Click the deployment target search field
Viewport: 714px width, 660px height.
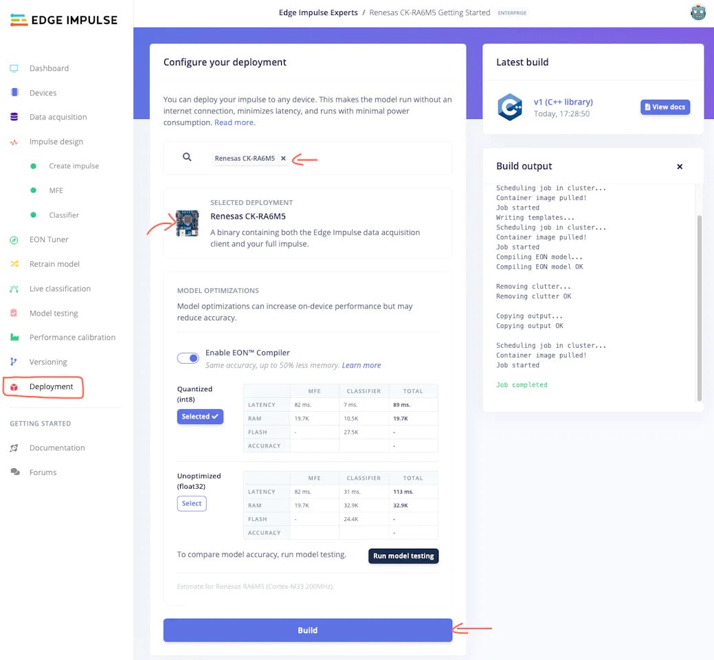click(x=308, y=158)
